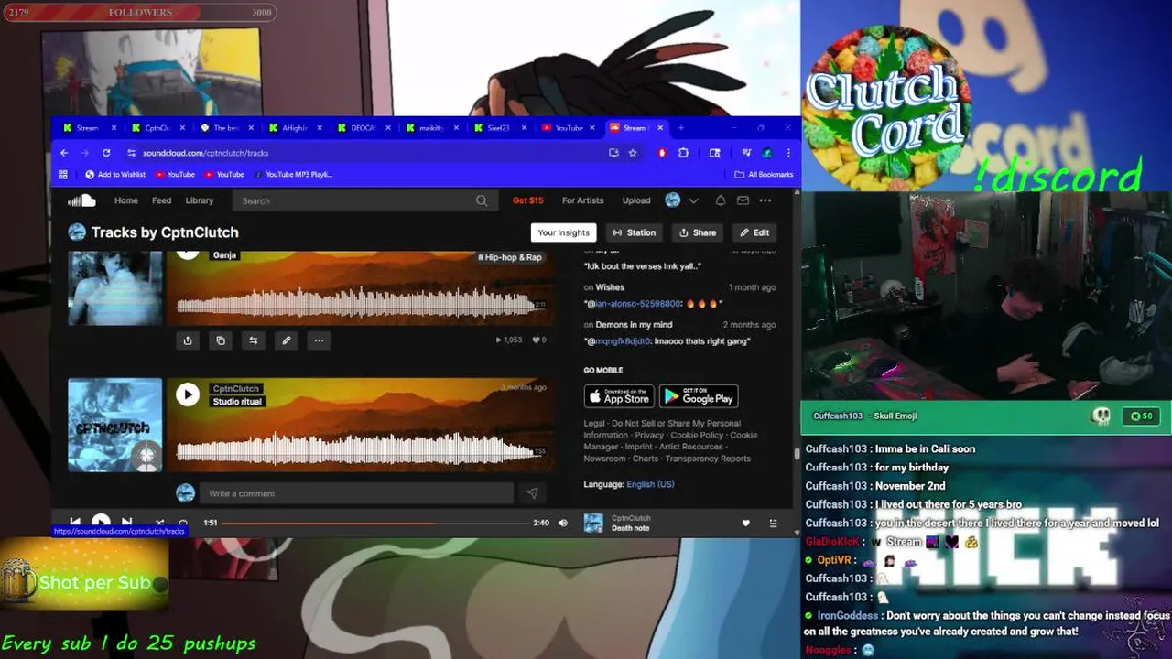Viewport: 1172px width, 659px height.
Task: Change language English (US)
Action: 650,484
